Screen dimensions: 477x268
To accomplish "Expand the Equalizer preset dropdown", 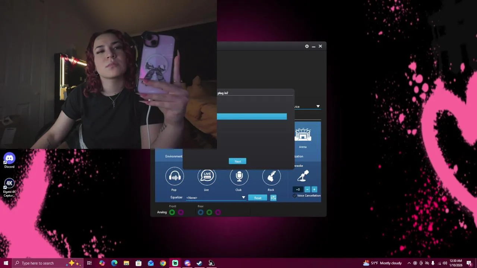I will point(243,198).
